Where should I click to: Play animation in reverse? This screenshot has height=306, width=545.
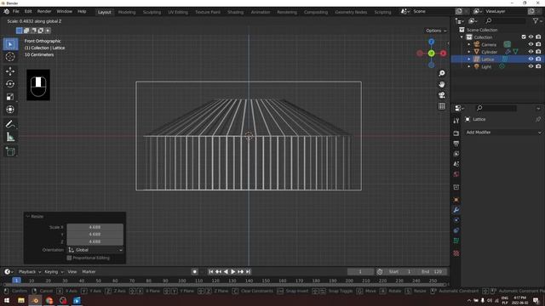[x=226, y=272]
